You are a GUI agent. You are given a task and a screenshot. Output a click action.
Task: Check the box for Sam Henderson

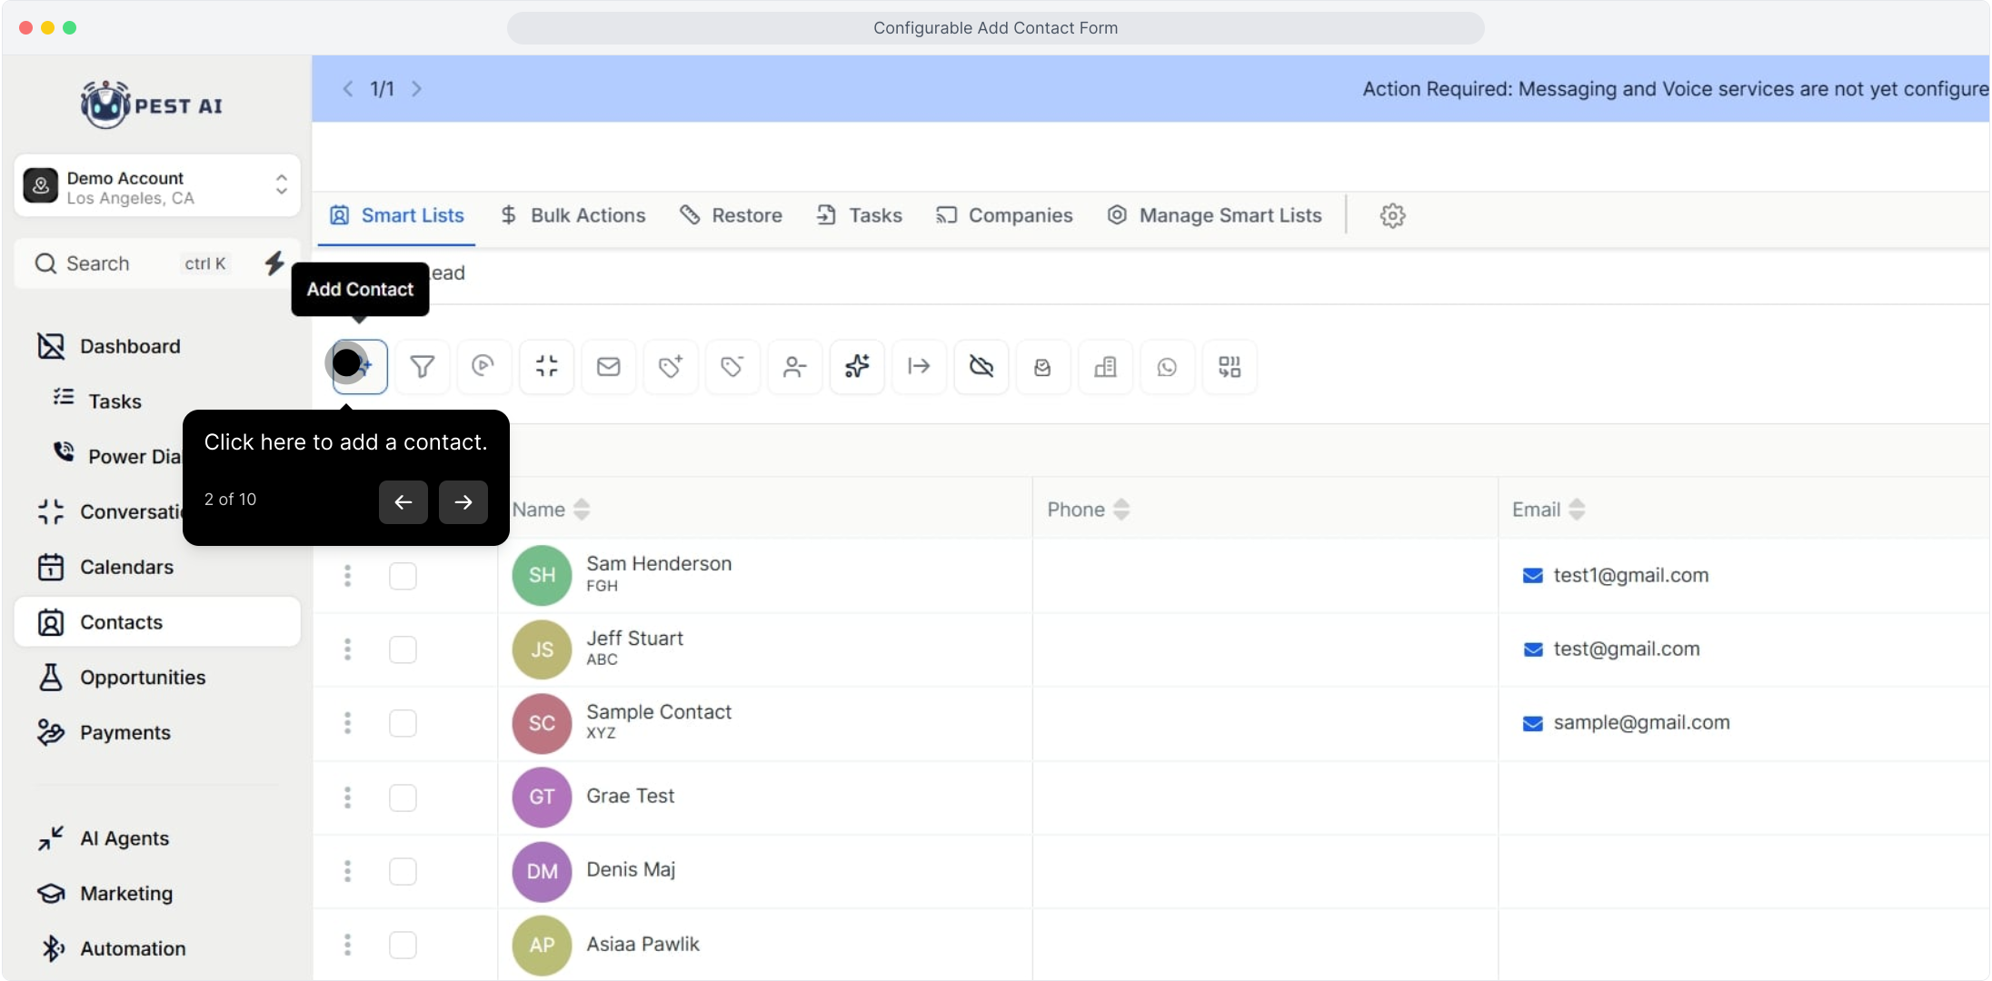click(x=403, y=576)
